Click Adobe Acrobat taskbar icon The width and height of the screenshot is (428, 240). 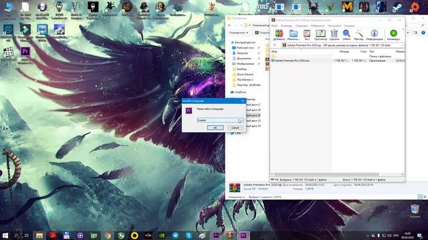point(53,235)
